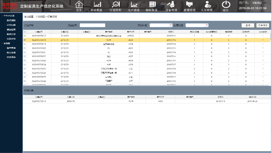This screenshot has width=272, height=153.
Task: Sort by the 订单日期 column header in top table
Action: (64, 32)
